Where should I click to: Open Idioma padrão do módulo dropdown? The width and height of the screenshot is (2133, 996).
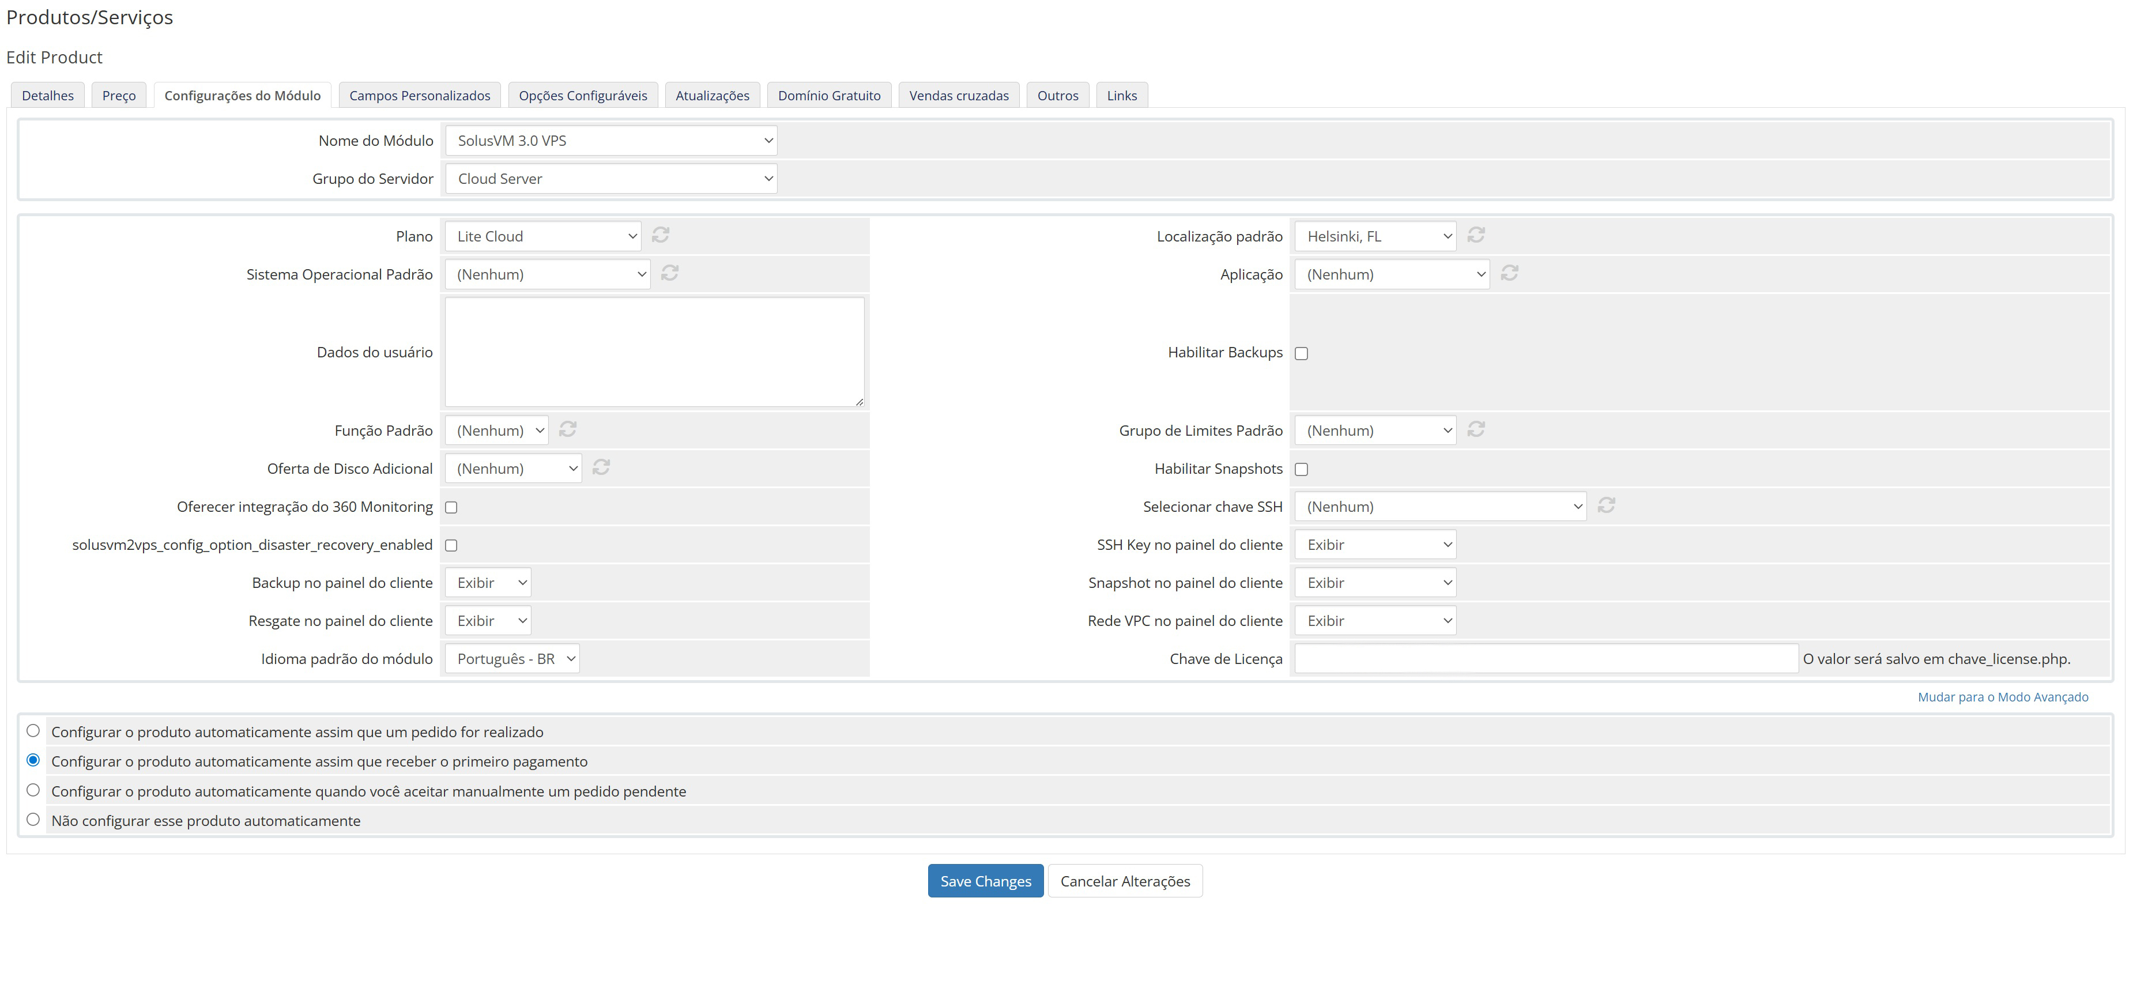coord(512,659)
